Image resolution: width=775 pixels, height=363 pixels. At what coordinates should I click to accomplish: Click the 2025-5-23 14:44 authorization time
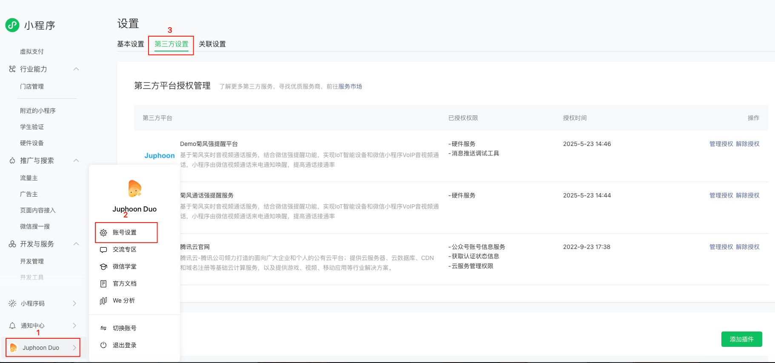point(587,195)
